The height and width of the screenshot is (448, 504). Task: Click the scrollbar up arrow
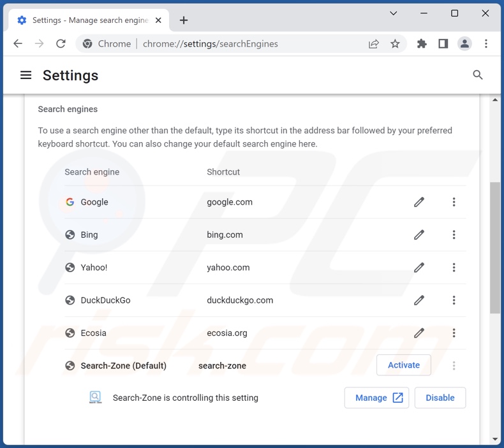tap(495, 100)
